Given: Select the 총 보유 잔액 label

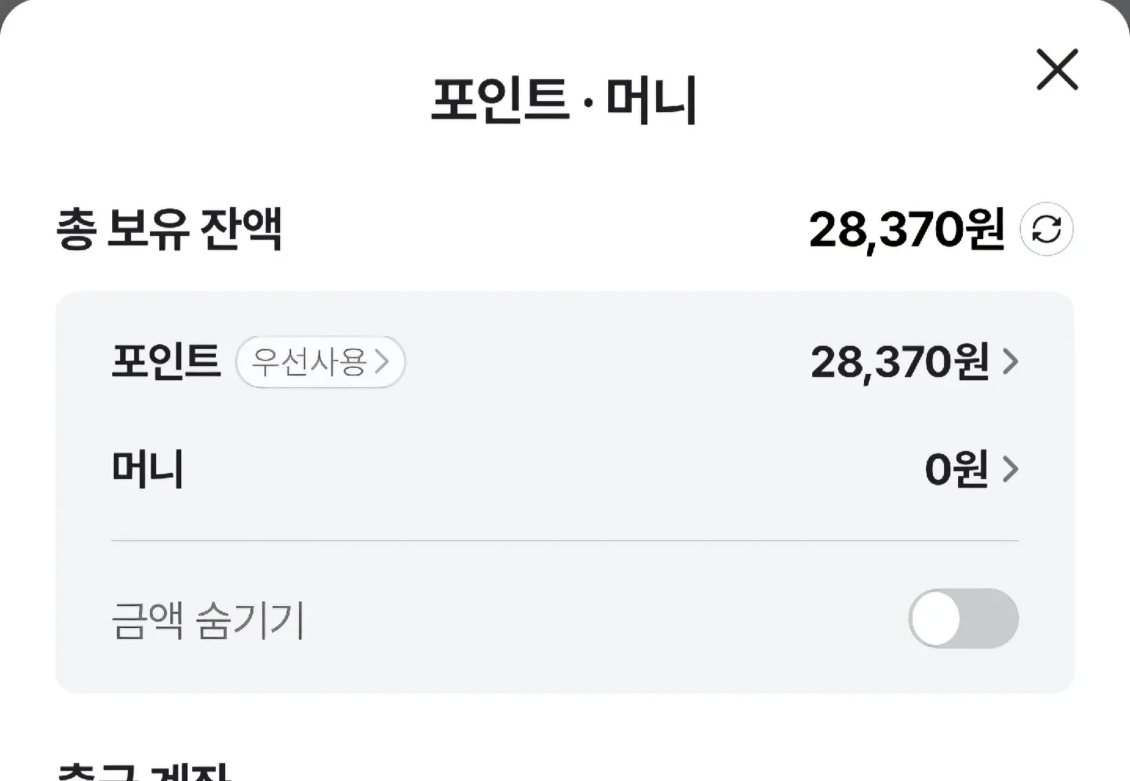Looking at the screenshot, I should [x=169, y=230].
